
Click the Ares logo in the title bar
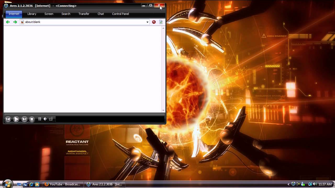[x=6, y=6]
